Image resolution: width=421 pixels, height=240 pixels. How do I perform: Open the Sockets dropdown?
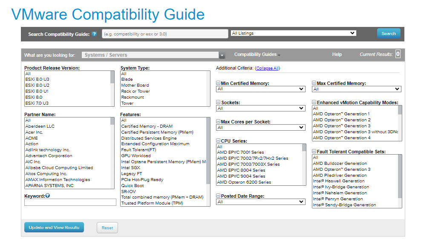point(260,108)
